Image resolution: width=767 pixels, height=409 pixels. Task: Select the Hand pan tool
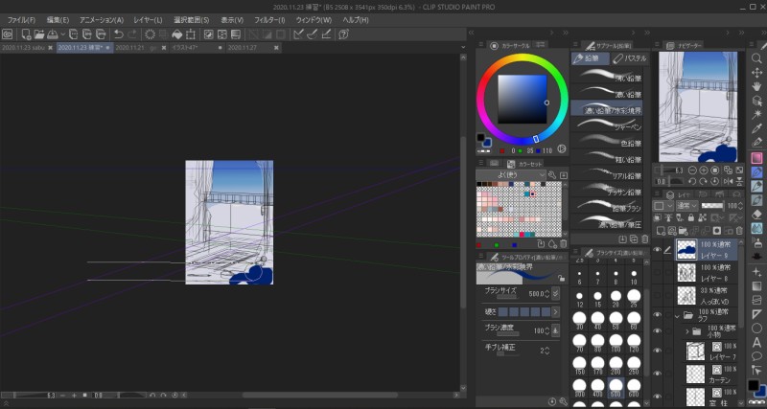[x=756, y=87]
